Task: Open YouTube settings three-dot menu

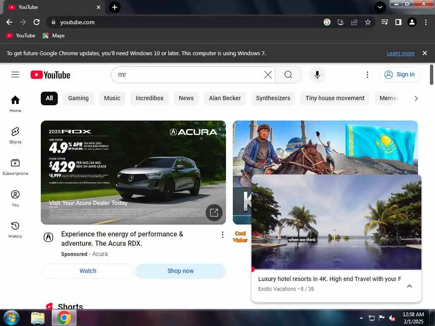Action: point(367,75)
